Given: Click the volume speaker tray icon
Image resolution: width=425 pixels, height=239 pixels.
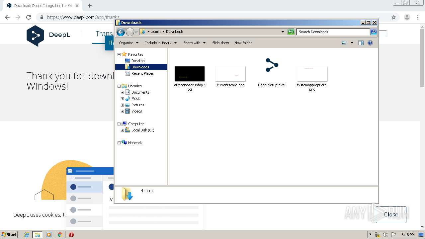Looking at the screenshot, I should point(385,235).
